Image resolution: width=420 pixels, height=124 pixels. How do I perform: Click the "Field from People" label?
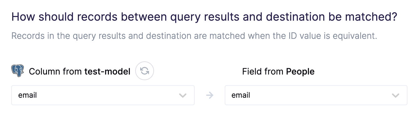click(x=278, y=72)
